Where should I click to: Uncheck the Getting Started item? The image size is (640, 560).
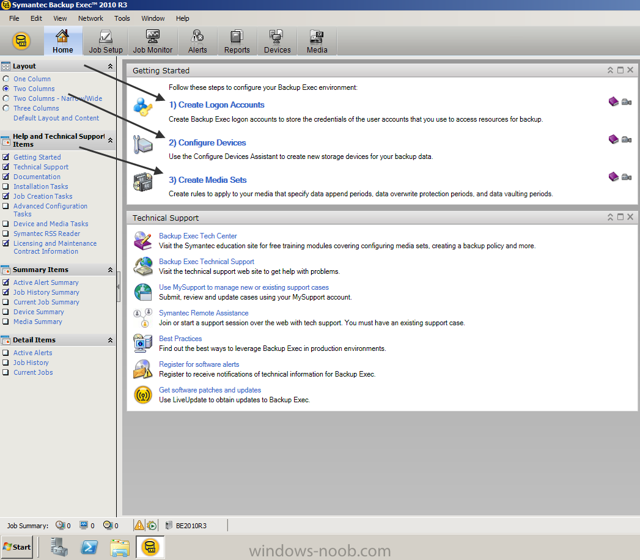(6, 157)
